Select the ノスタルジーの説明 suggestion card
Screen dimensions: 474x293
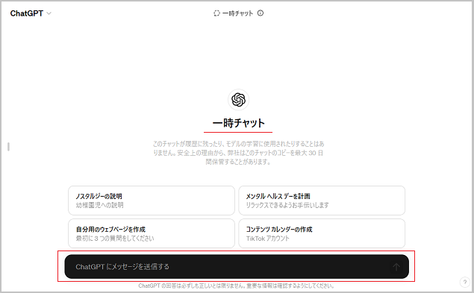(152, 201)
